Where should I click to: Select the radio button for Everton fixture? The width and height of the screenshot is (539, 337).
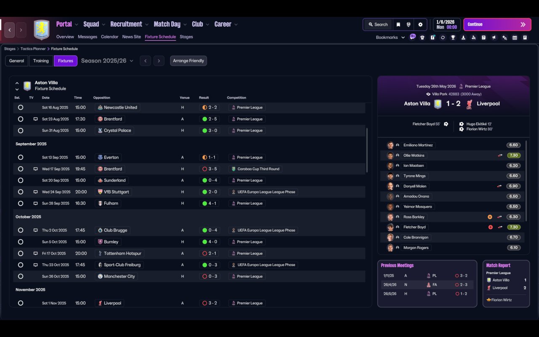point(20,157)
